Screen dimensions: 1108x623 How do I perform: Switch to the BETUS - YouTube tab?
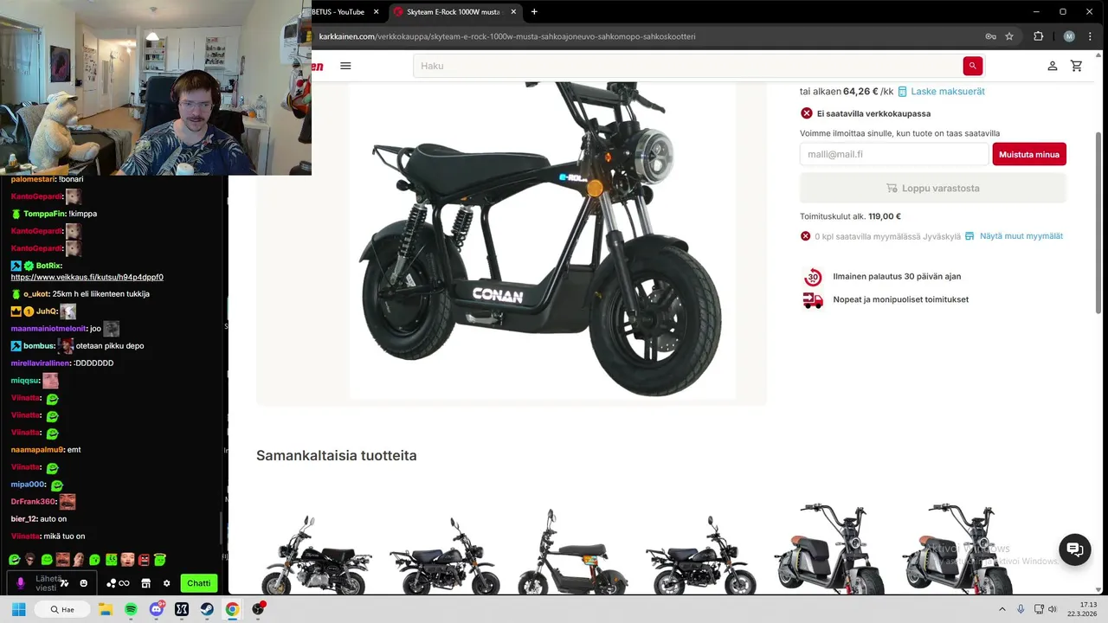[339, 12]
